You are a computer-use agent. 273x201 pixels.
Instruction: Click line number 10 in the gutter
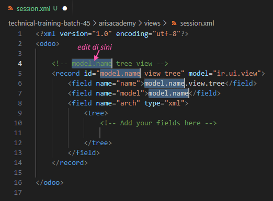pos(18,123)
